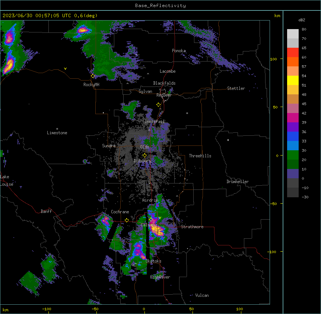Click the -50 tick label on the vertical axis
Viewport: 321px width, 314px height.
[x=273, y=204]
